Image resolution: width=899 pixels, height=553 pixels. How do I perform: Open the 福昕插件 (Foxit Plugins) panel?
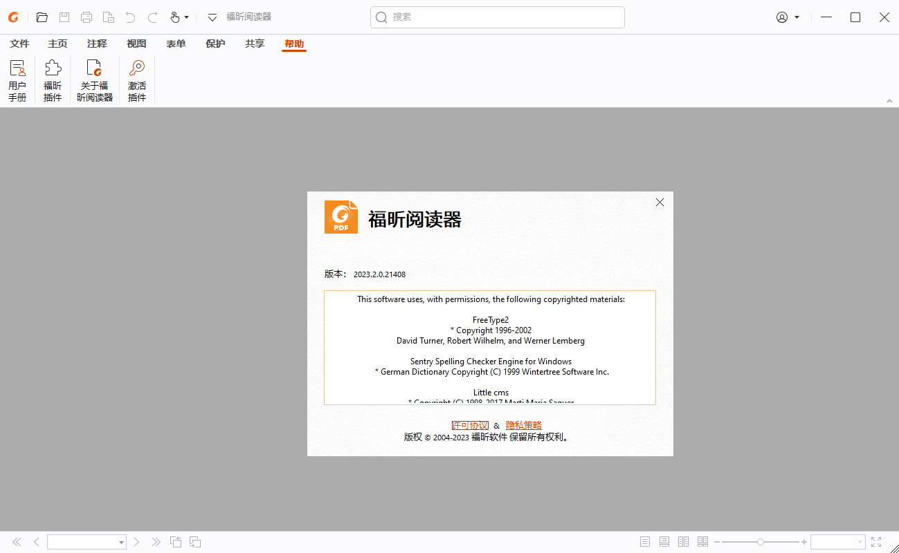tap(53, 79)
